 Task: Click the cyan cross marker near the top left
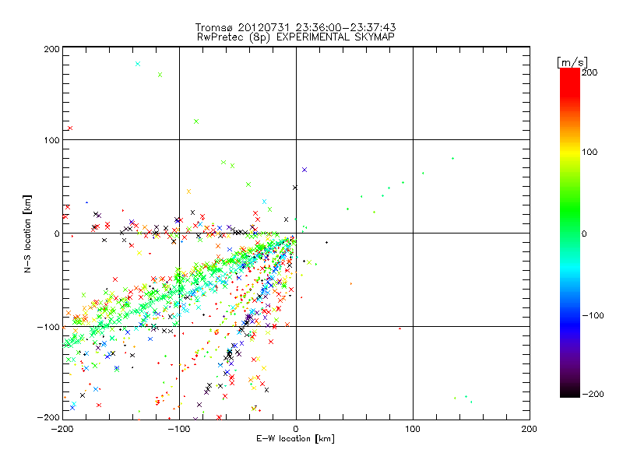(138, 64)
